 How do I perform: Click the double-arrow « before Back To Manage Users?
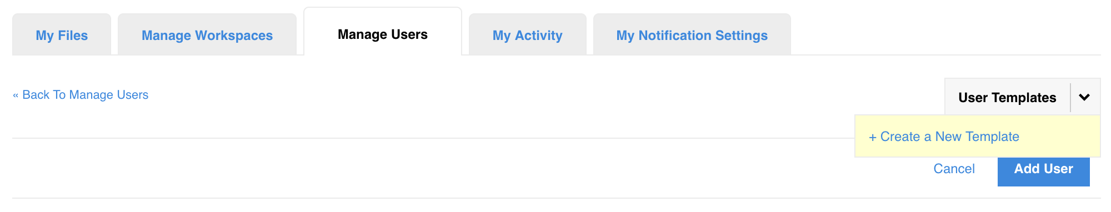pos(16,95)
